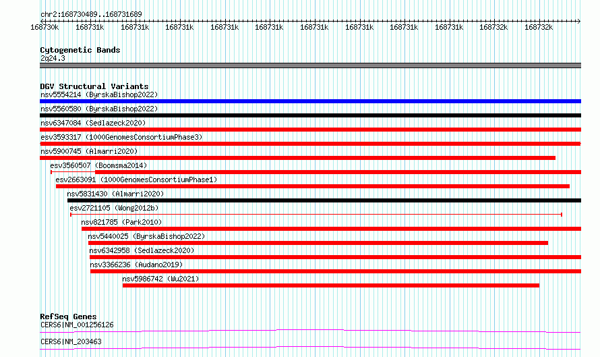Open the nsv6342958 red variant bar
This screenshot has width=600, height=357.
[x=335, y=257]
